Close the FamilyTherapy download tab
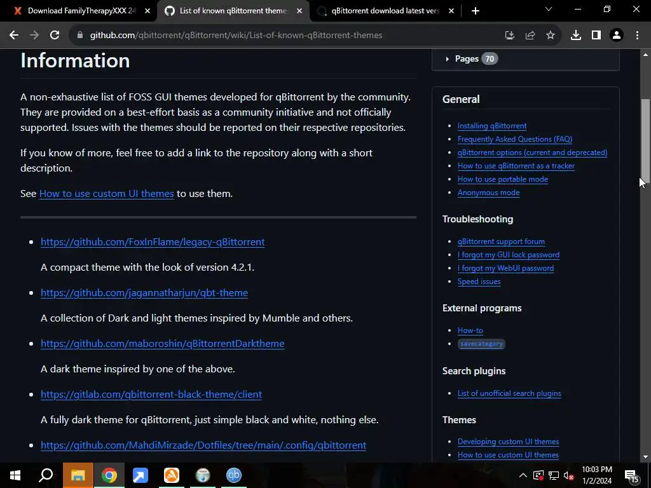Image resolution: width=651 pixels, height=488 pixels. [x=147, y=11]
